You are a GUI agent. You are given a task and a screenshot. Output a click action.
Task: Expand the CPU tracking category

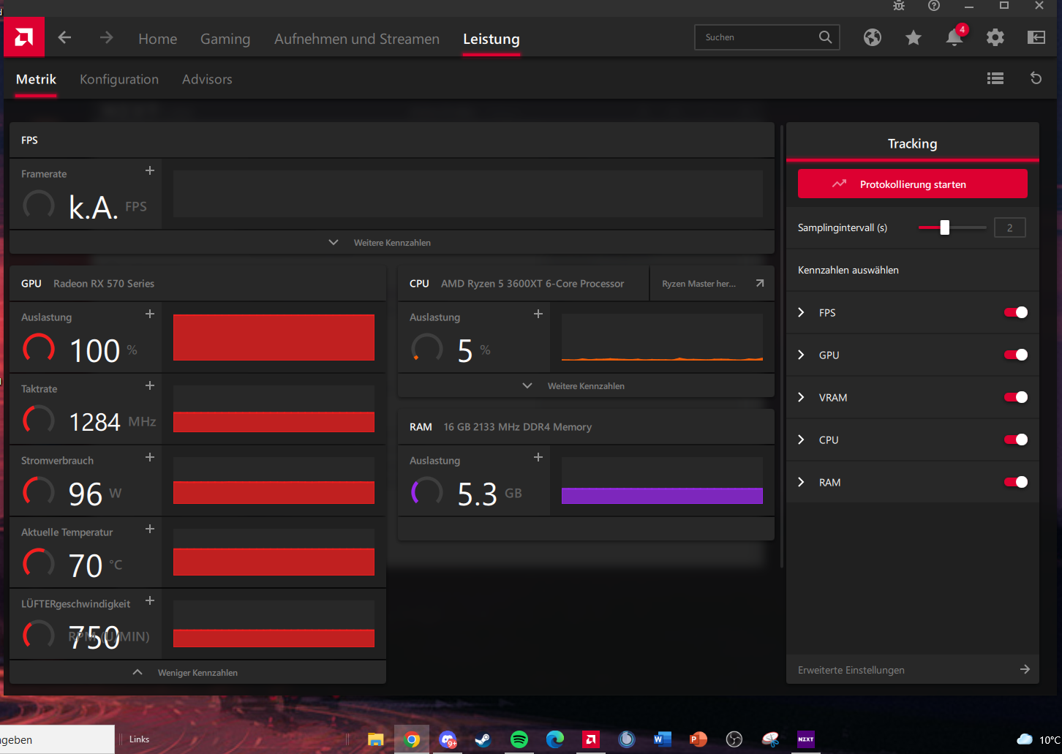(x=801, y=440)
